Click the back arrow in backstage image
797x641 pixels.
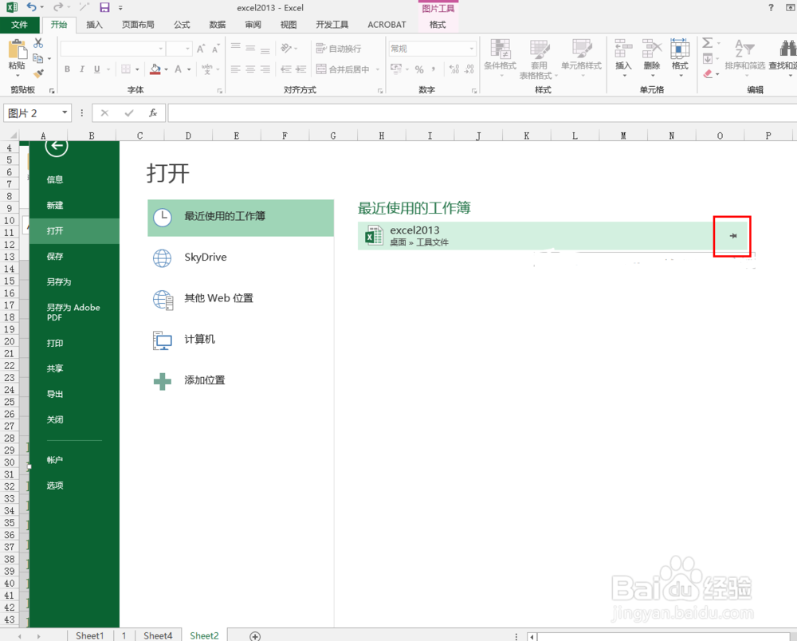pyautogui.click(x=57, y=147)
